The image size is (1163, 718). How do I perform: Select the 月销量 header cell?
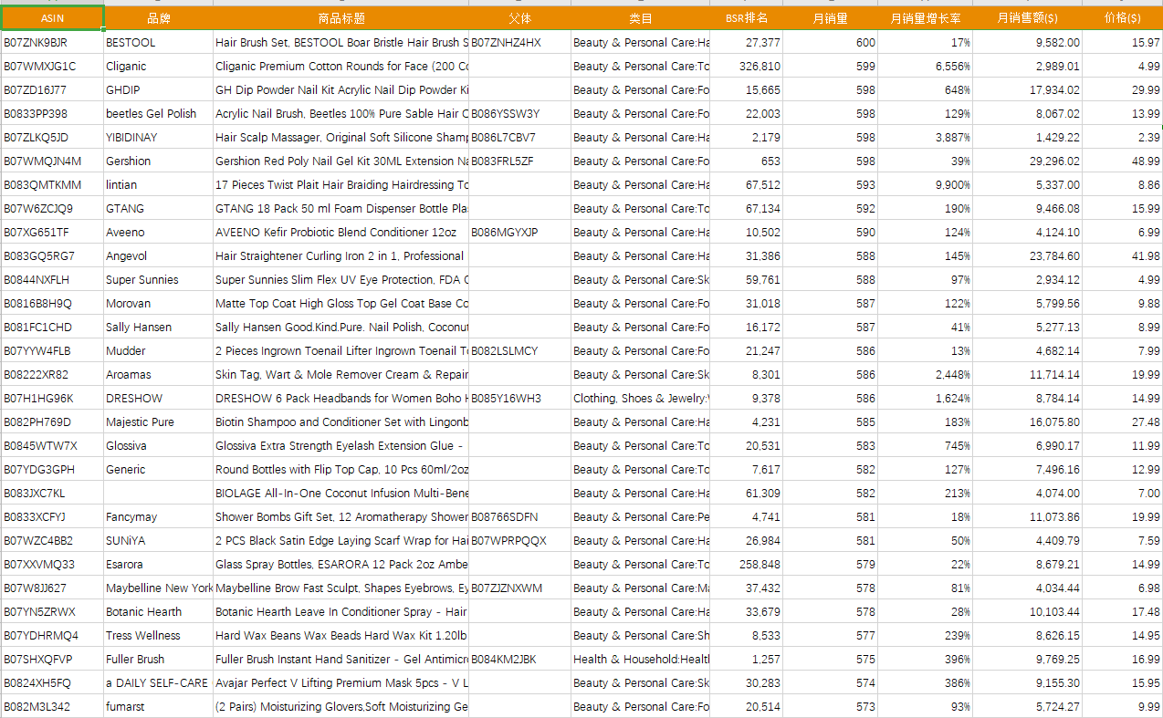click(831, 18)
